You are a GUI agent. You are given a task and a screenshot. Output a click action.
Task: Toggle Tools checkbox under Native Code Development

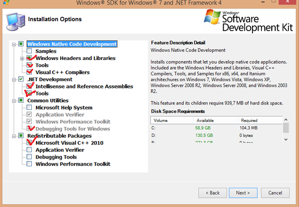(x=29, y=65)
